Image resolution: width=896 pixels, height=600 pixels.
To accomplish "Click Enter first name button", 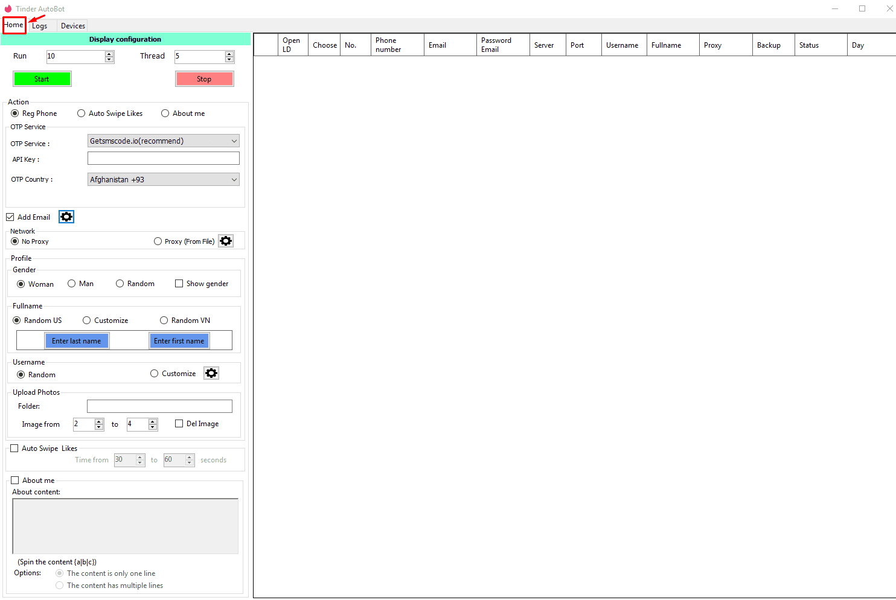I will [179, 341].
